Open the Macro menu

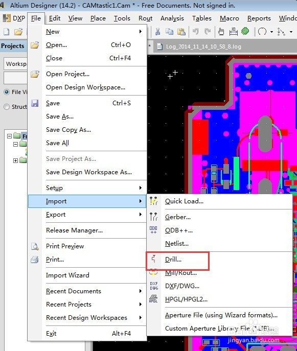230,18
